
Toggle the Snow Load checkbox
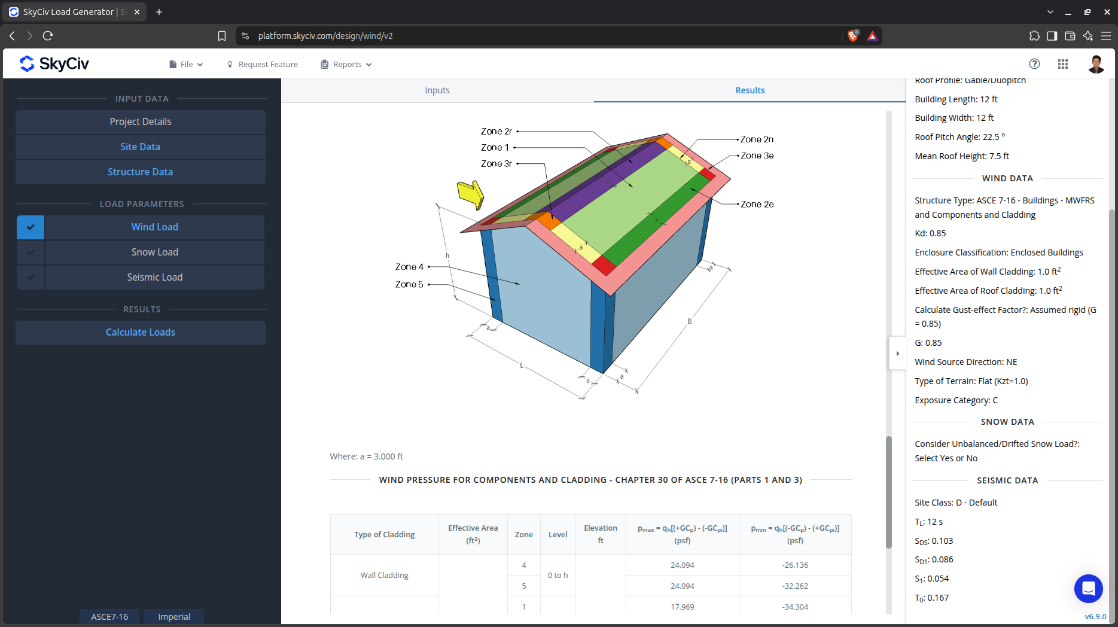(x=31, y=252)
